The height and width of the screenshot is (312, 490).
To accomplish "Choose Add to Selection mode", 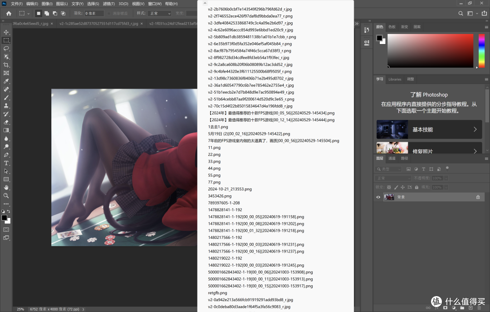I will [47, 14].
